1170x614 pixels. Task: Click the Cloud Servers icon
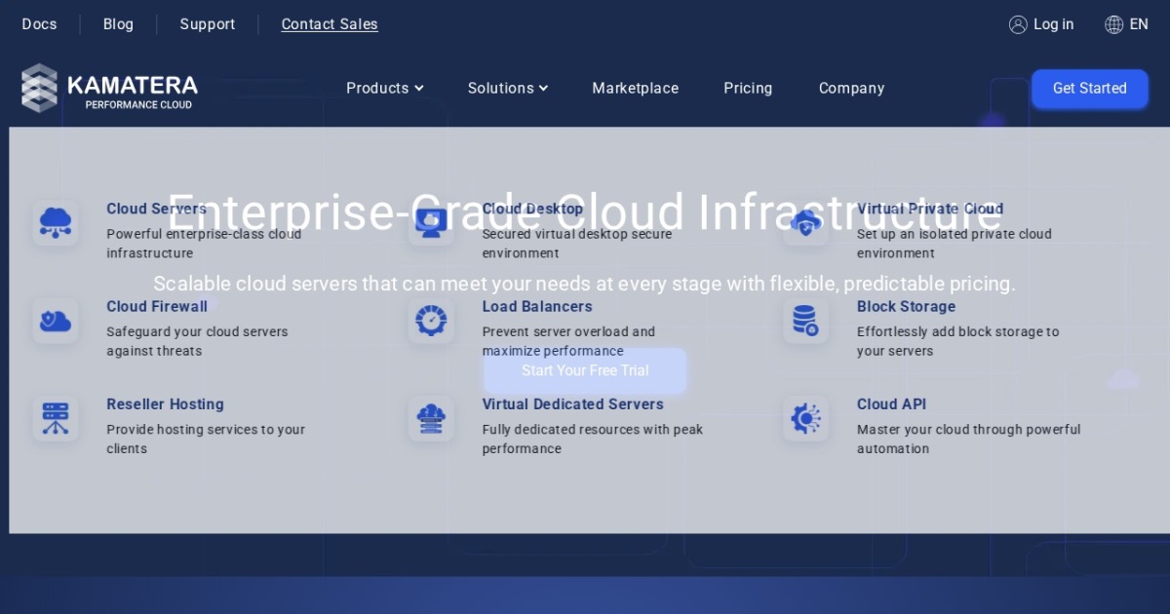[56, 223]
